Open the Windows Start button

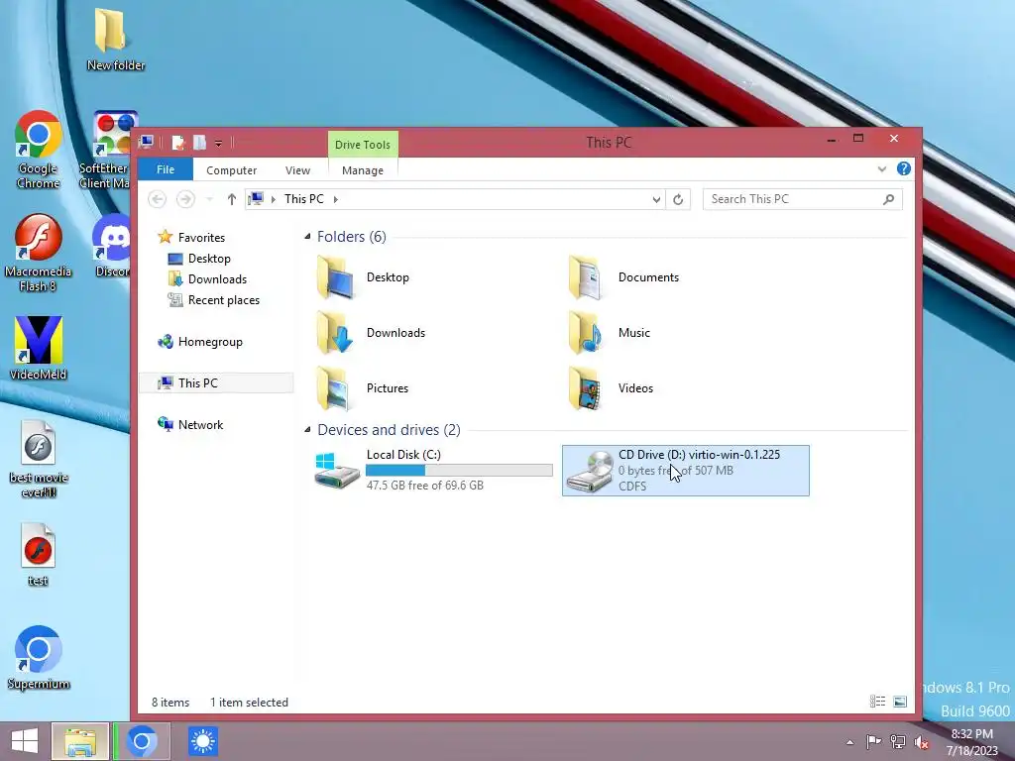(25, 741)
